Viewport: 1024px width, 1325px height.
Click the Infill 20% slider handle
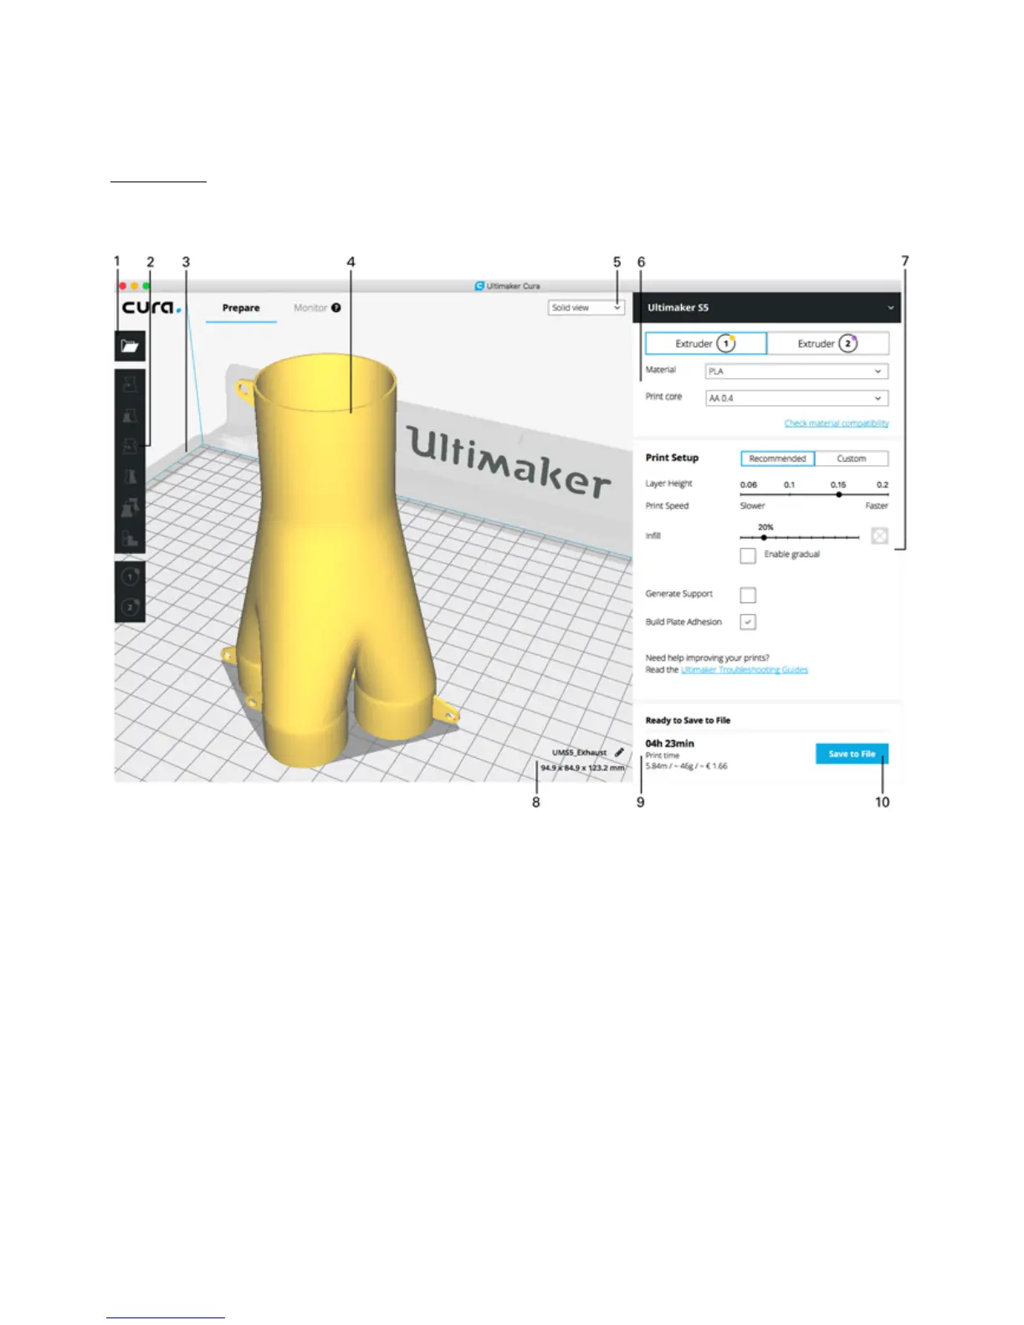point(763,538)
